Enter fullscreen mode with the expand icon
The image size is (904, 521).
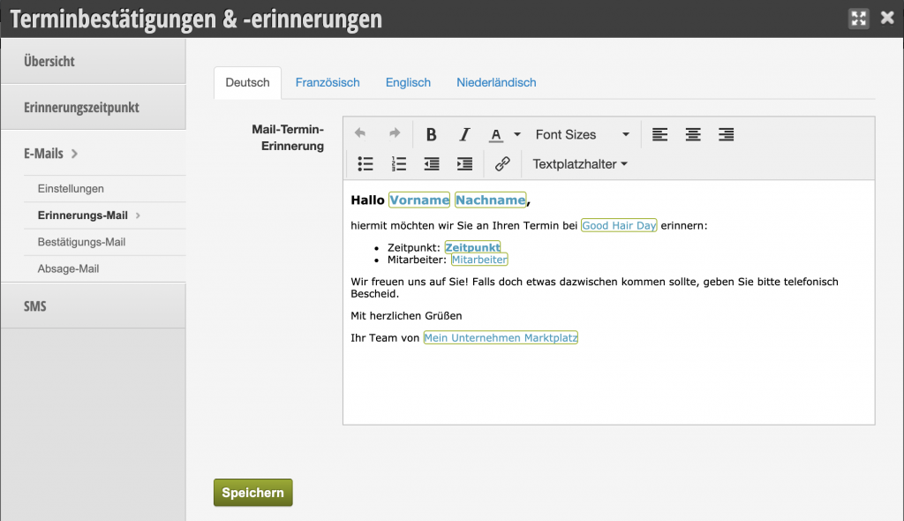(858, 18)
